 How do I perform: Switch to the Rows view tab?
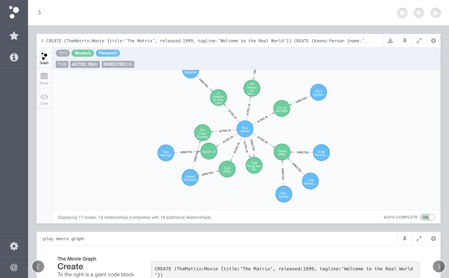click(x=44, y=79)
